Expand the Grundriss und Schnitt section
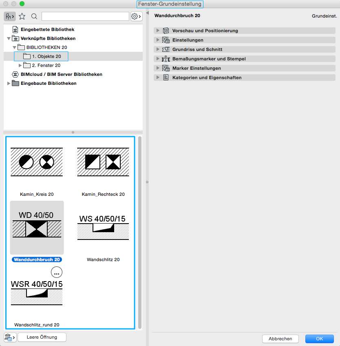Viewport: 340px width, 346px height. pos(158,49)
